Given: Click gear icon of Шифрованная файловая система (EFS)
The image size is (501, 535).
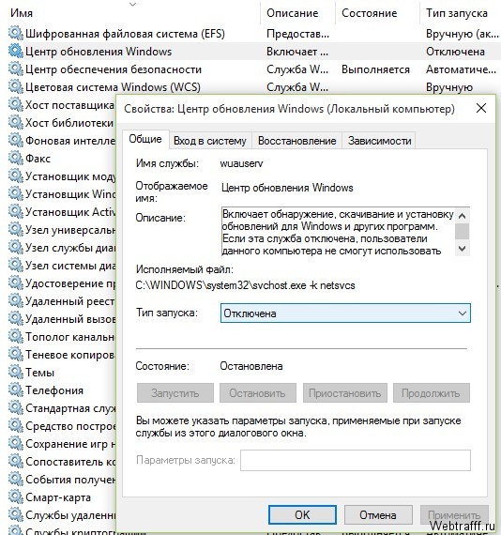Looking at the screenshot, I should click(x=15, y=34).
